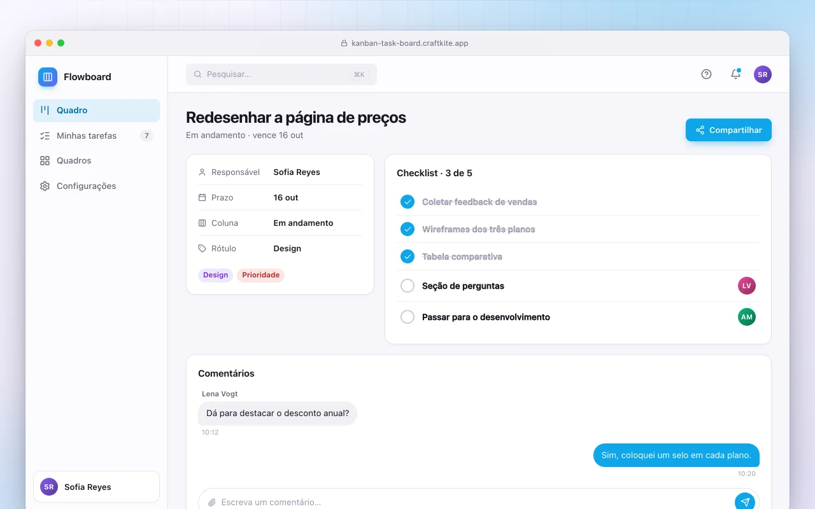Focus the Pesquisar search field
The height and width of the screenshot is (509, 815).
point(281,74)
